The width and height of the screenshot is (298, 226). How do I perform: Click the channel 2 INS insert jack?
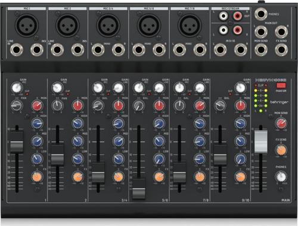(x=77, y=49)
